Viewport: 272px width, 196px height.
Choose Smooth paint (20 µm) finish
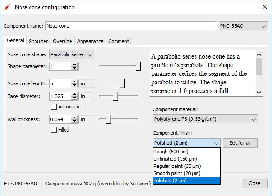coord(186,173)
